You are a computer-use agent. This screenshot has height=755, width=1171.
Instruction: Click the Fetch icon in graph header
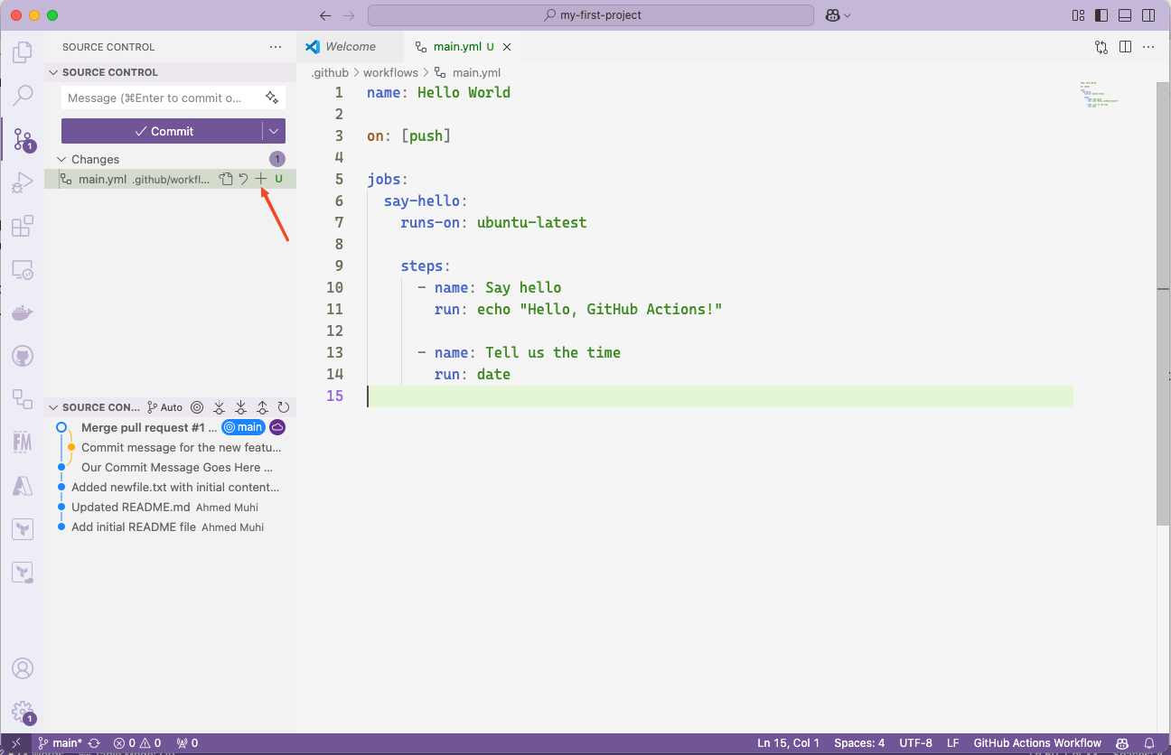point(219,407)
